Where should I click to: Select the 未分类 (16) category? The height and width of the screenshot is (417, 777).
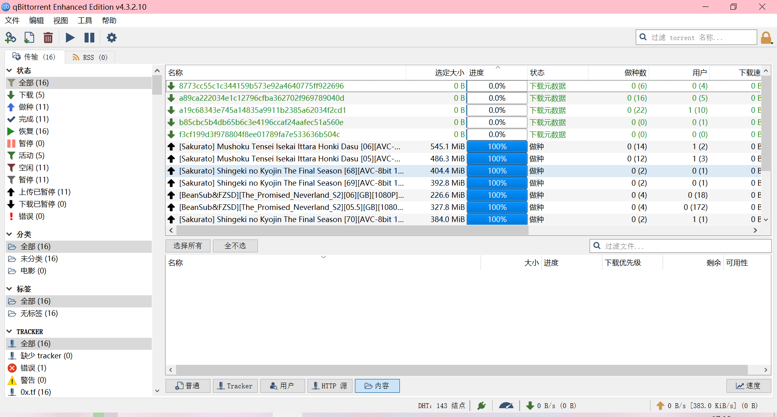coord(79,259)
